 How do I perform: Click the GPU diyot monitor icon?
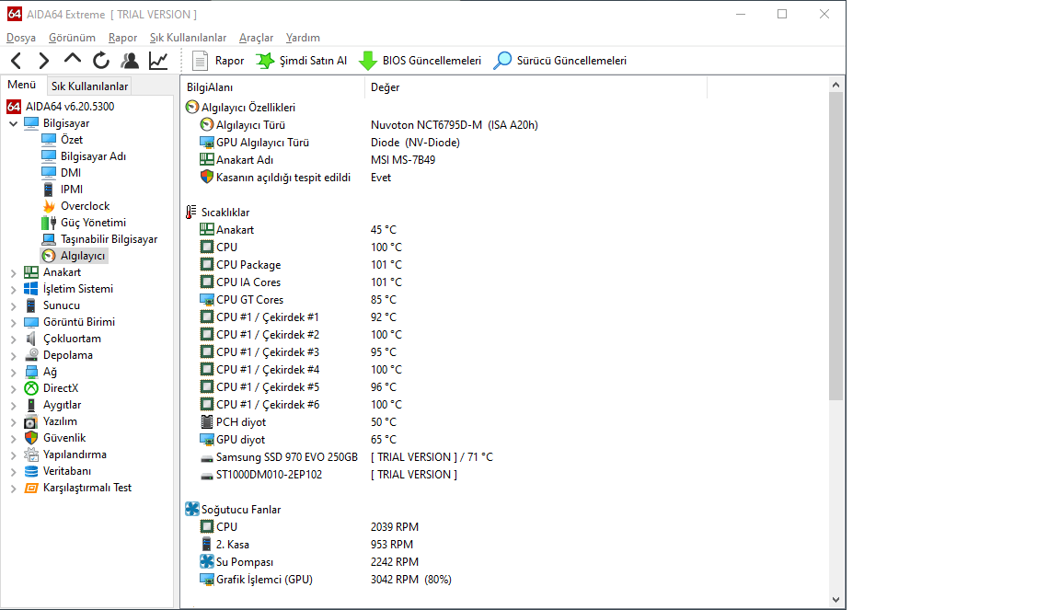click(207, 440)
